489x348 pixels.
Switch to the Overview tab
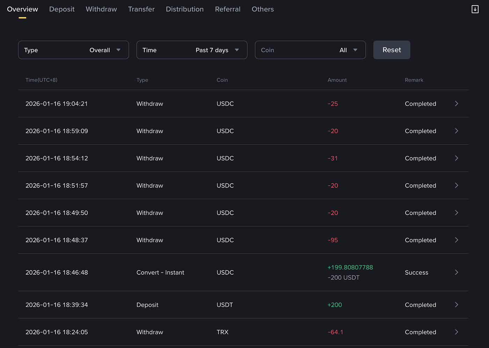tap(22, 9)
